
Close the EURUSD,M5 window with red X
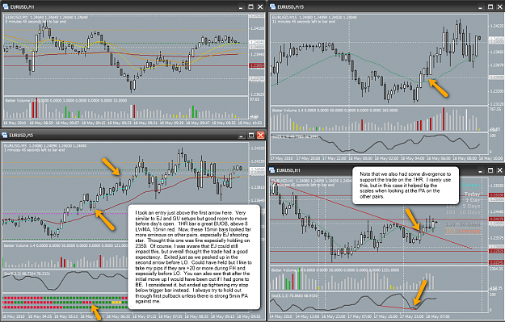[261, 136]
